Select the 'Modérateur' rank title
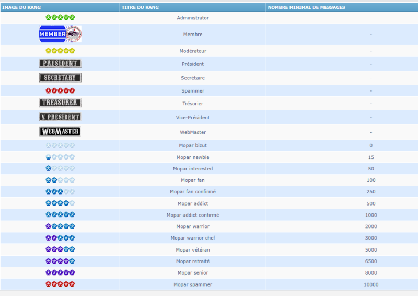 coord(193,51)
